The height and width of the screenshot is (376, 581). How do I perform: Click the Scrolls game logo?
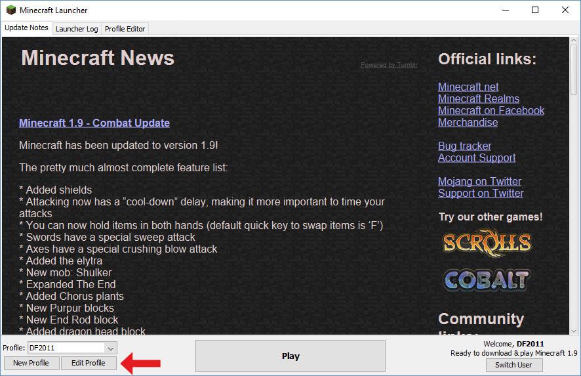486,242
